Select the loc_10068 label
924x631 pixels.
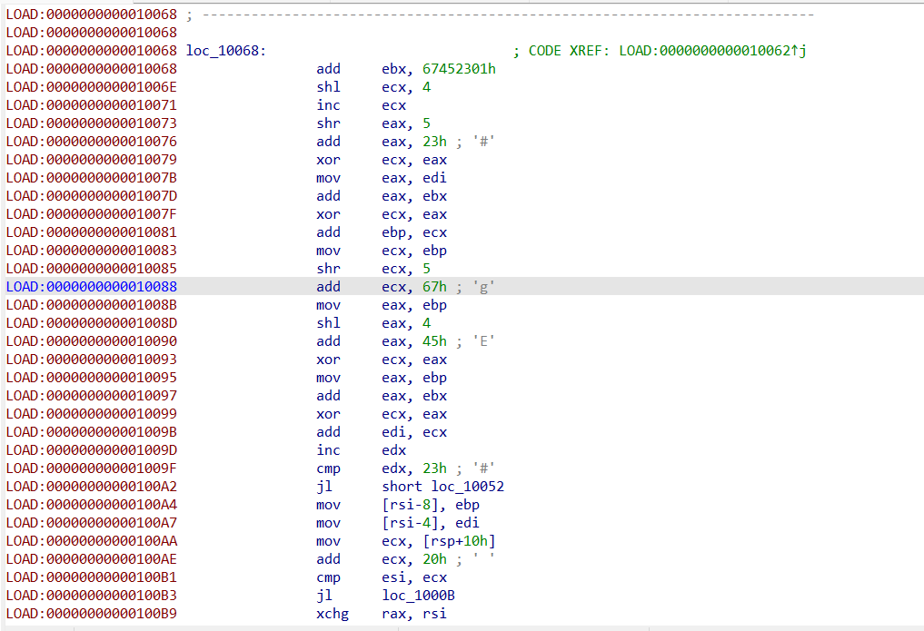coord(226,51)
